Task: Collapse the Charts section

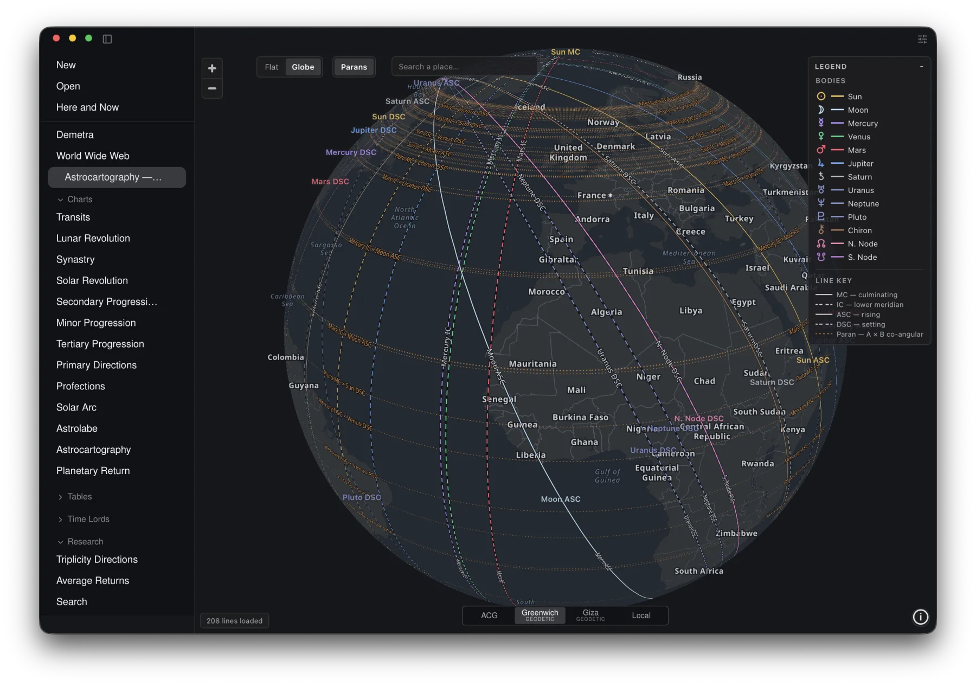Action: (x=74, y=200)
